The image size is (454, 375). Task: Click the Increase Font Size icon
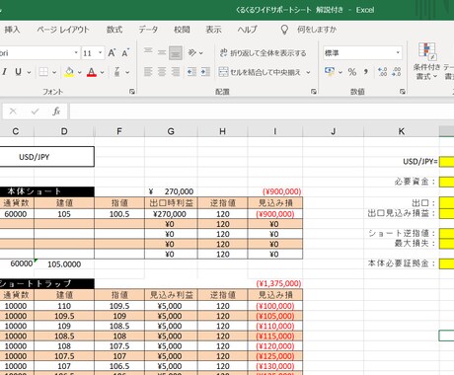pyautogui.click(x=112, y=53)
